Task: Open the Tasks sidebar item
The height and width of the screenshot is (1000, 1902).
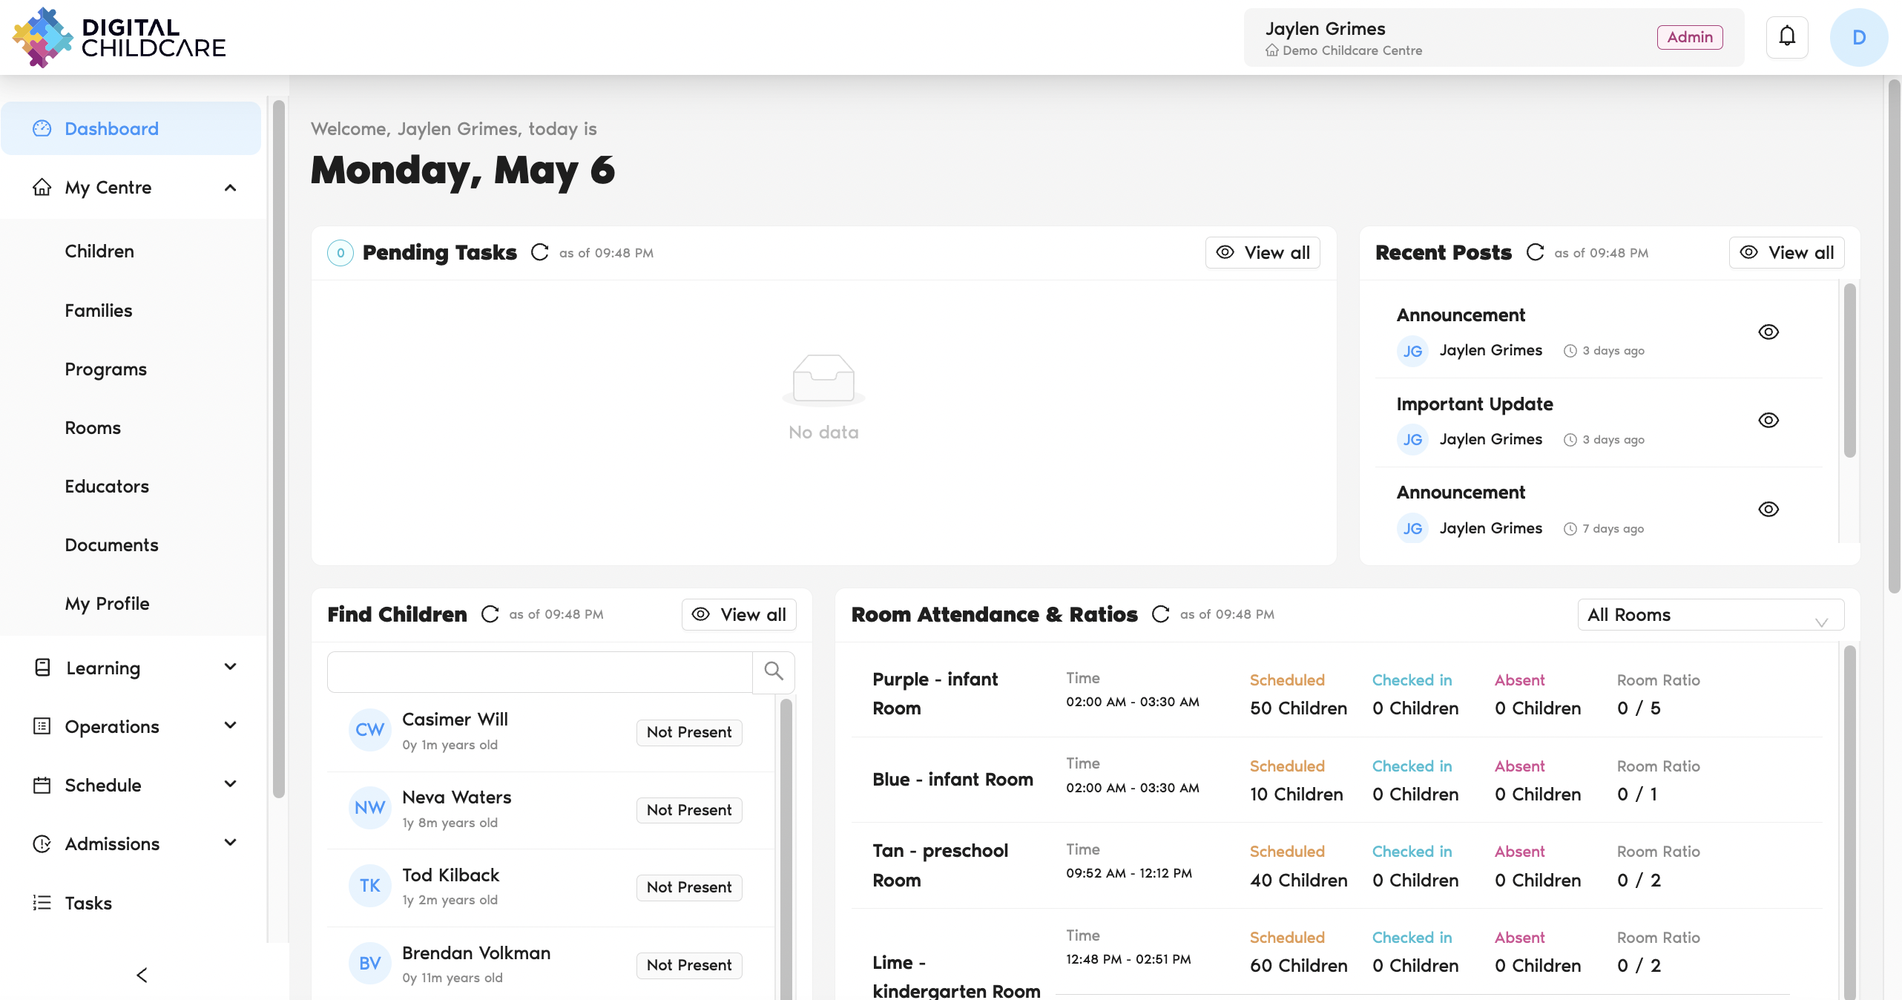Action: (88, 903)
